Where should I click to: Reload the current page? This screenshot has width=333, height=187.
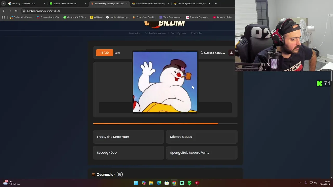[x=16, y=11]
